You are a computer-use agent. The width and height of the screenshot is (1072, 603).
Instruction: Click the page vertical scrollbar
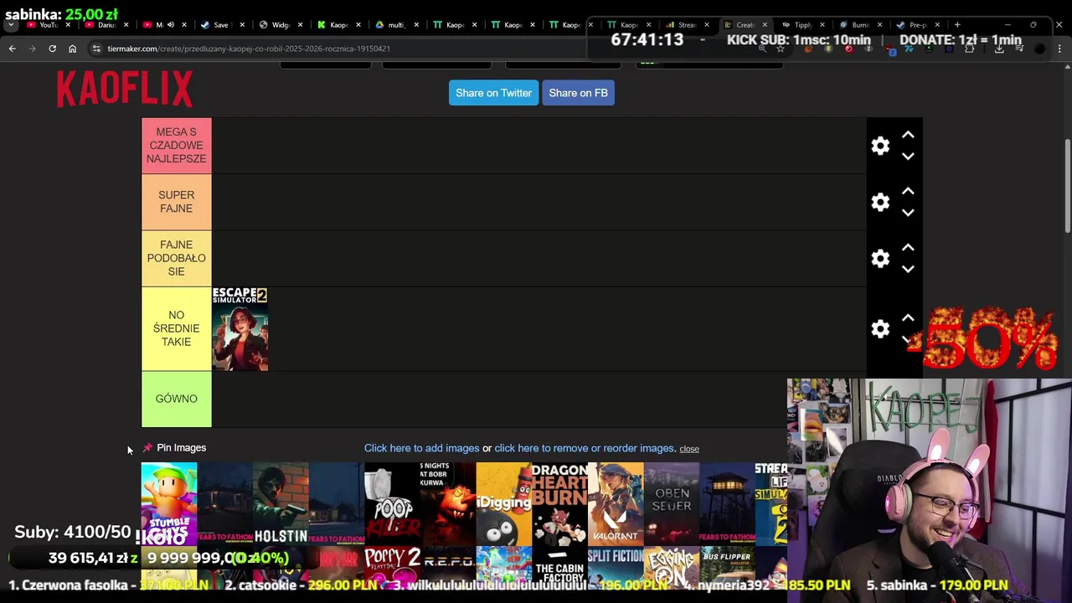pos(1067,186)
